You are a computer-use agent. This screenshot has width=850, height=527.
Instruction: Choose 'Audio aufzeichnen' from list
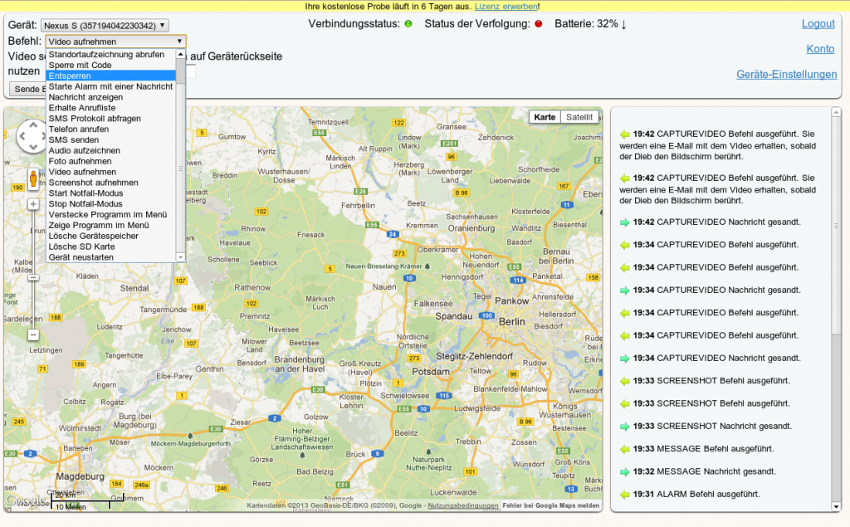pos(110,151)
